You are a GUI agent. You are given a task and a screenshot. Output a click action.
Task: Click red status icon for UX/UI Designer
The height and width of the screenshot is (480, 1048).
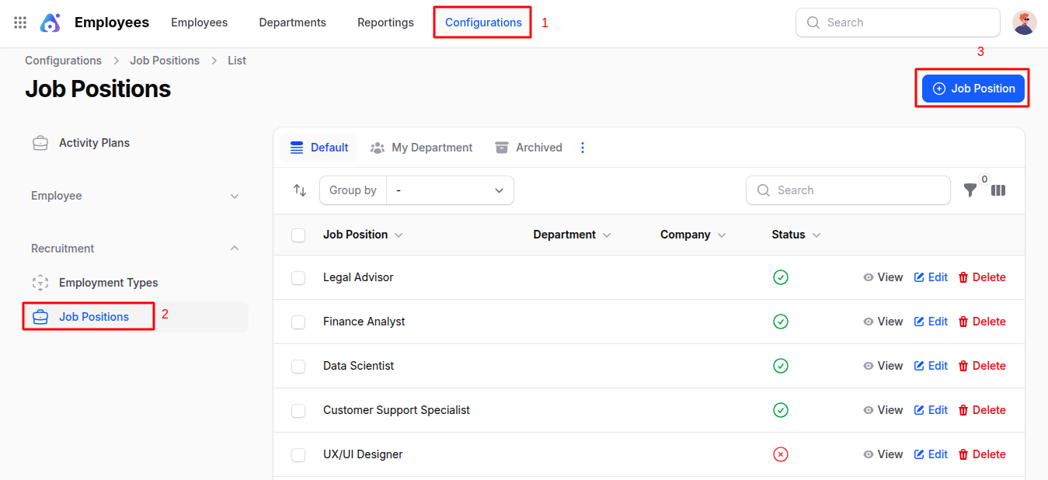(781, 454)
